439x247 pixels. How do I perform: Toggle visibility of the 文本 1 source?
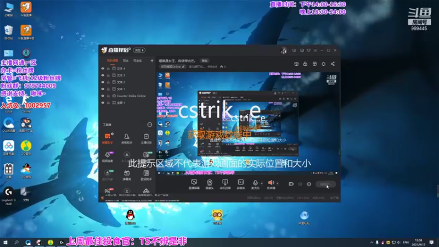(x=103, y=89)
